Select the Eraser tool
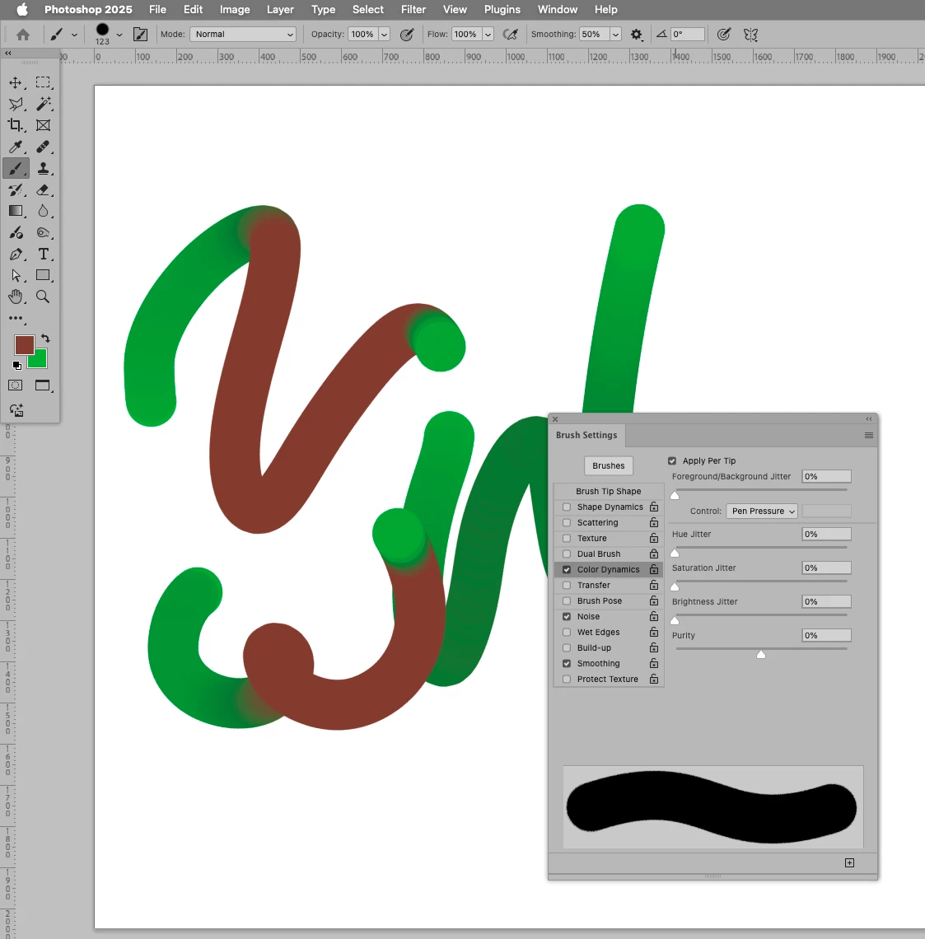Image resolution: width=925 pixels, height=939 pixels. coord(43,189)
